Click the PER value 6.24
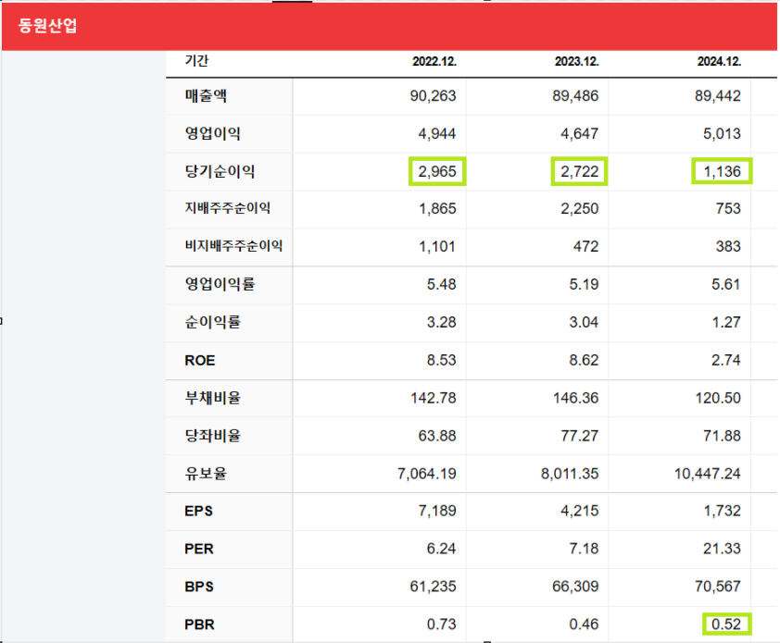The width and height of the screenshot is (780, 643). pos(441,548)
